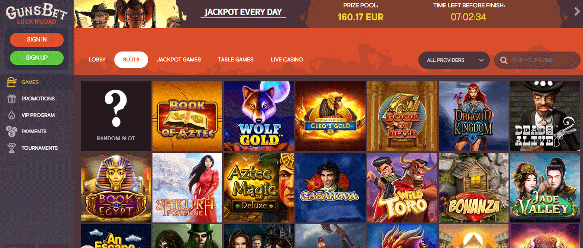Click the Games slot-machine sidebar icon
This screenshot has width=583, height=248.
[12, 82]
